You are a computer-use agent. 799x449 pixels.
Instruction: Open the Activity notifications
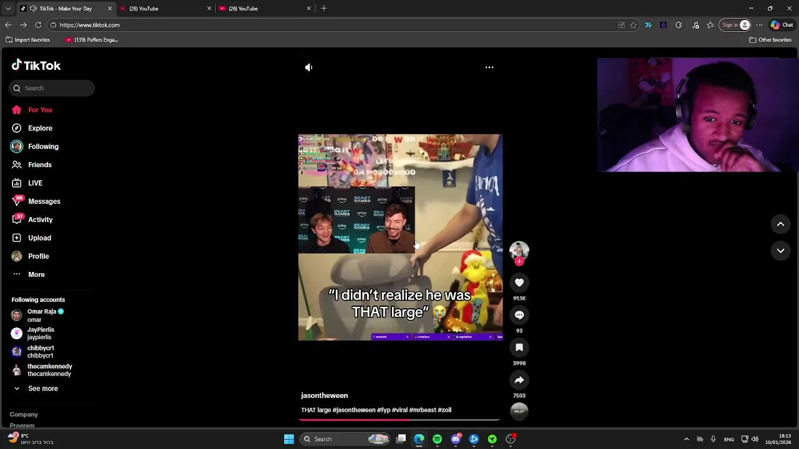32,220
